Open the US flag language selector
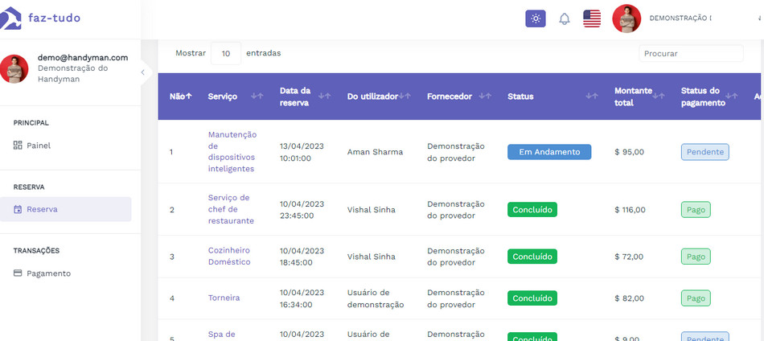The image size is (764, 341). click(x=592, y=18)
